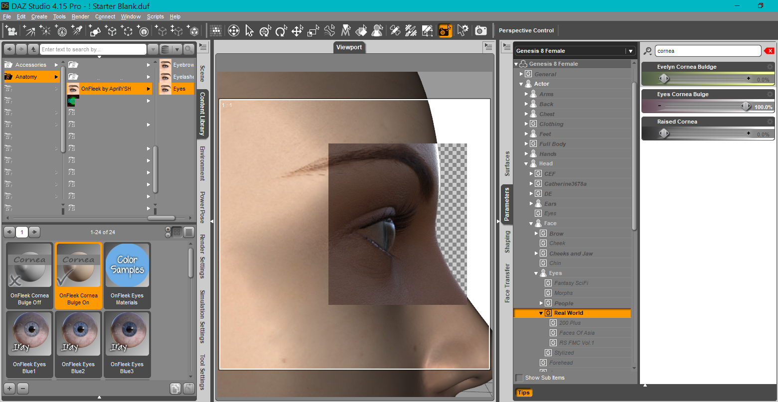Open the File menu
Screen dimensions: 778x402
click(x=7, y=16)
